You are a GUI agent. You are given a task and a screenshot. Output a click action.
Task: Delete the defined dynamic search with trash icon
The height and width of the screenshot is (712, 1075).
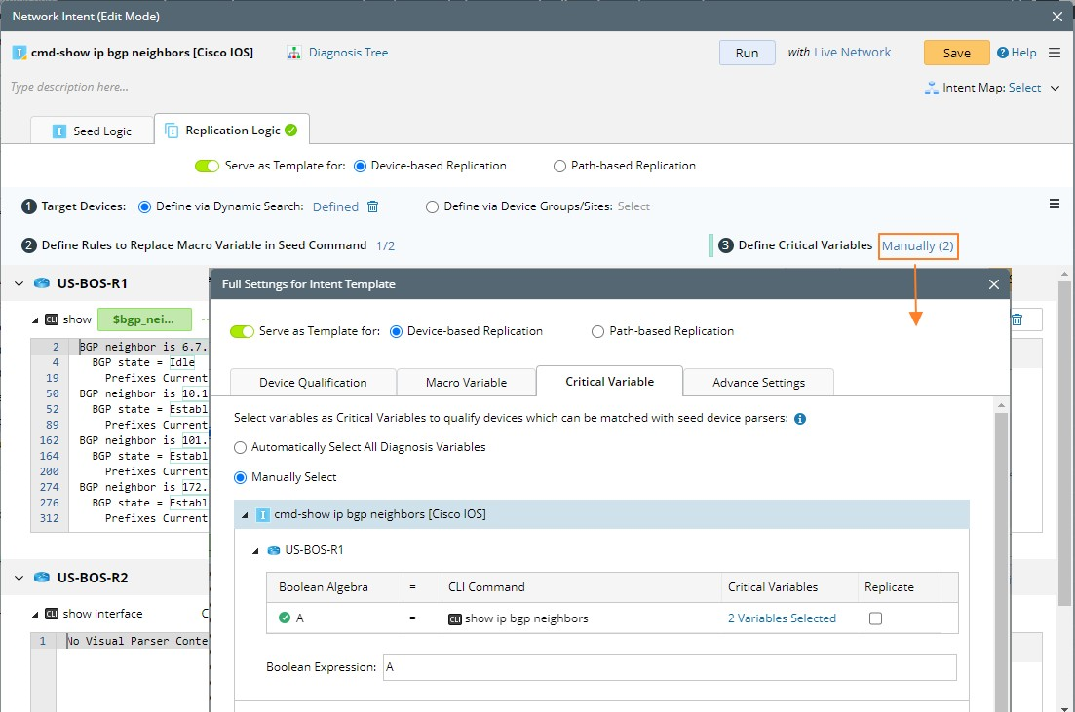373,206
